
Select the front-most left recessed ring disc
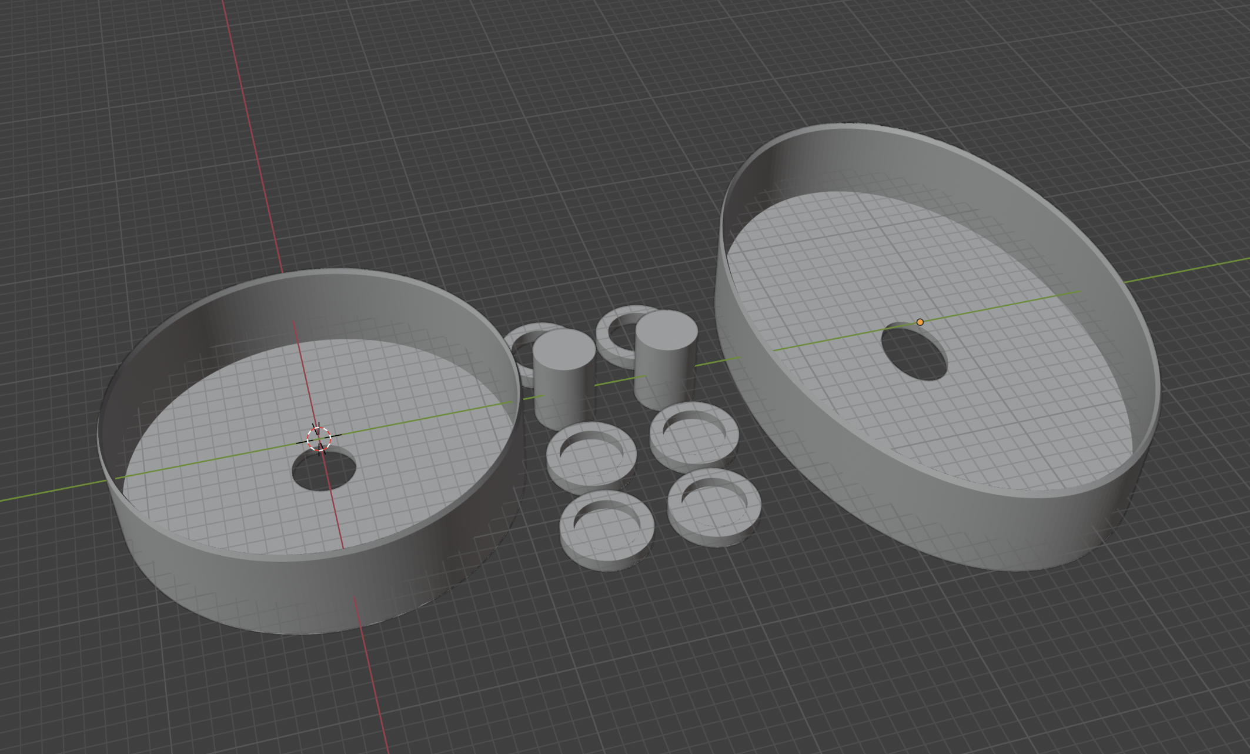[607, 530]
